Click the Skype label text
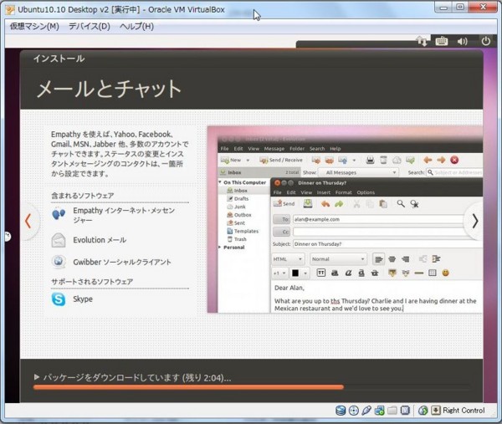The image size is (502, 424). pos(83,299)
